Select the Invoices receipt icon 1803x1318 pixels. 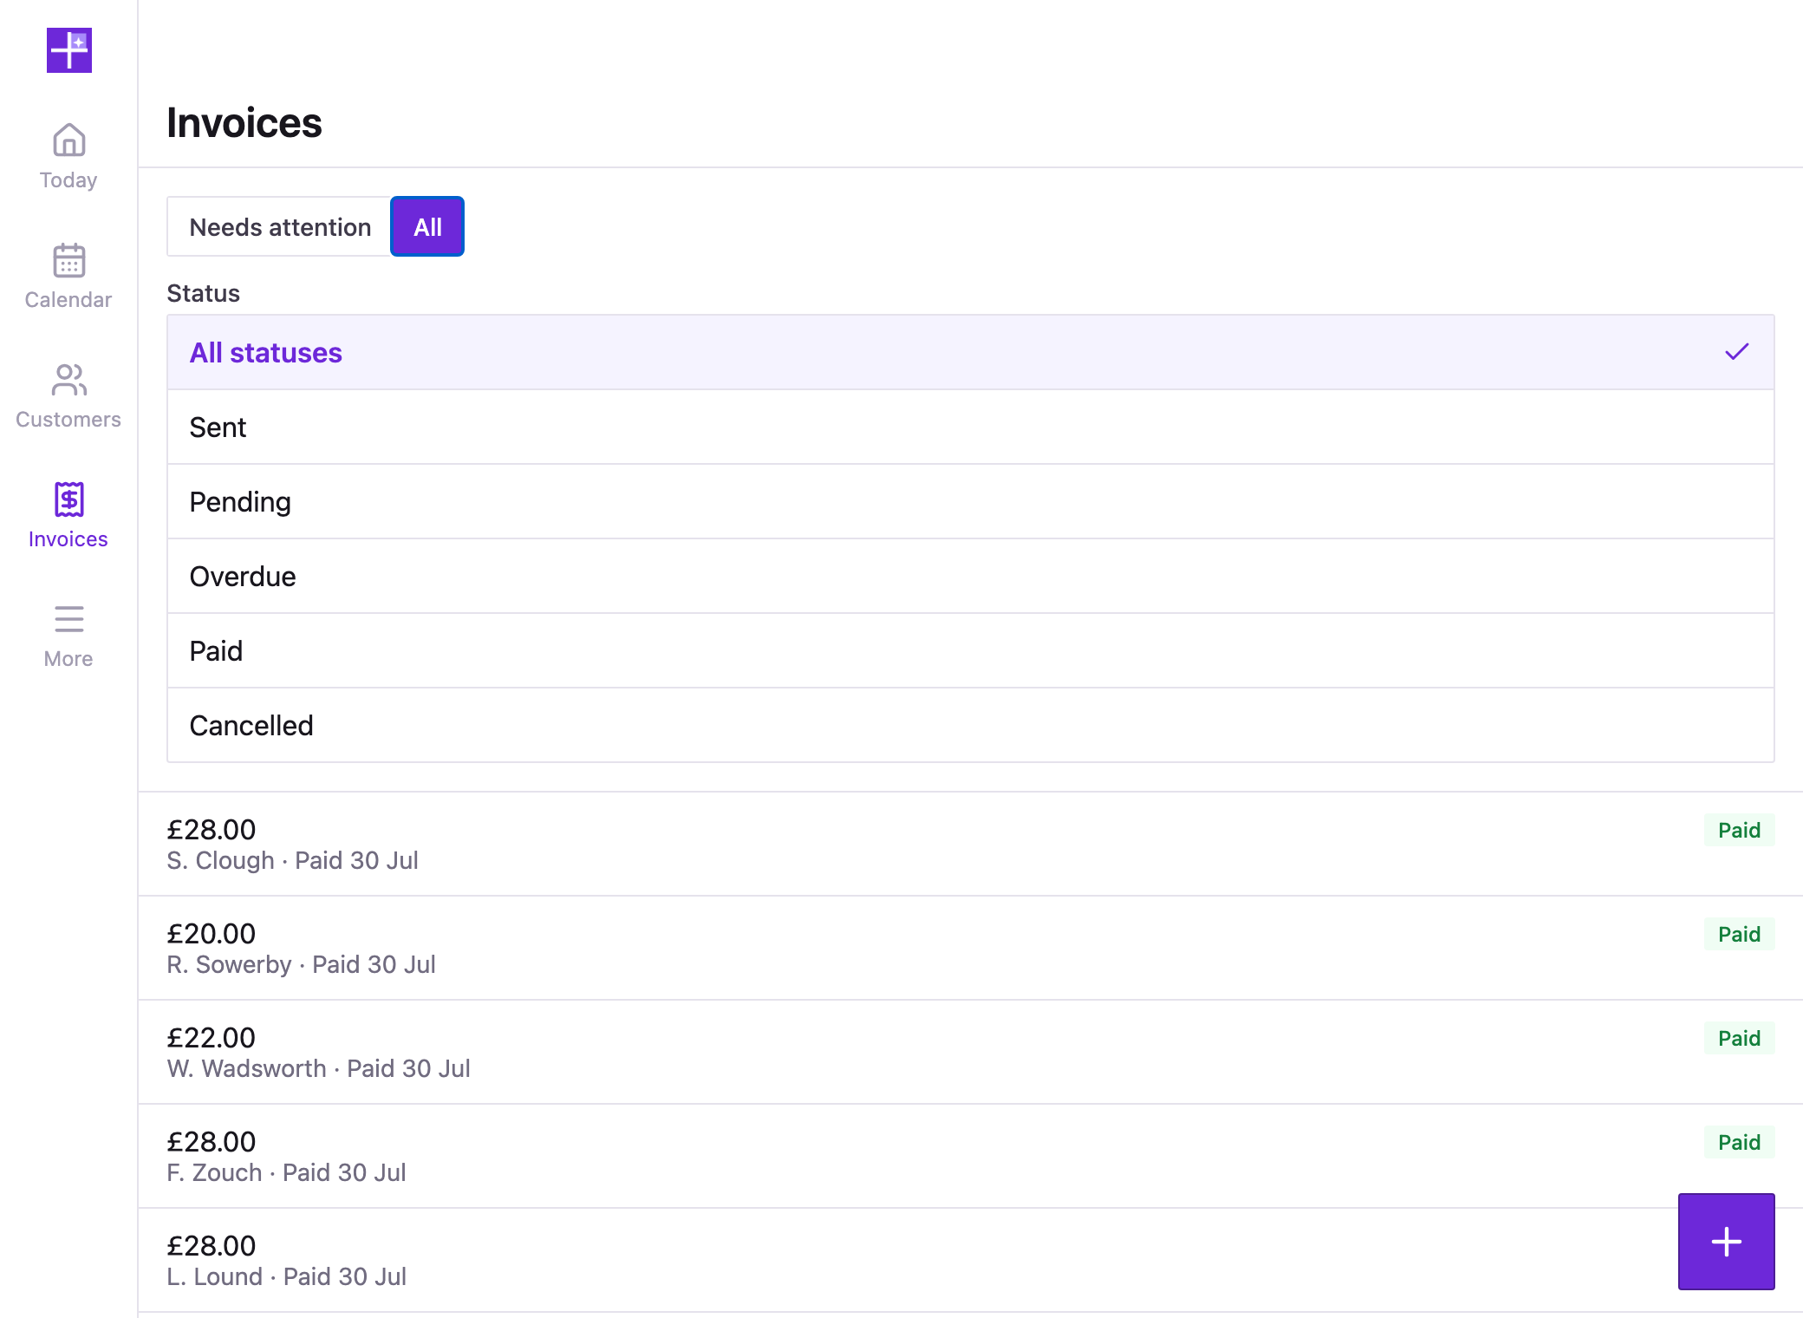click(68, 499)
